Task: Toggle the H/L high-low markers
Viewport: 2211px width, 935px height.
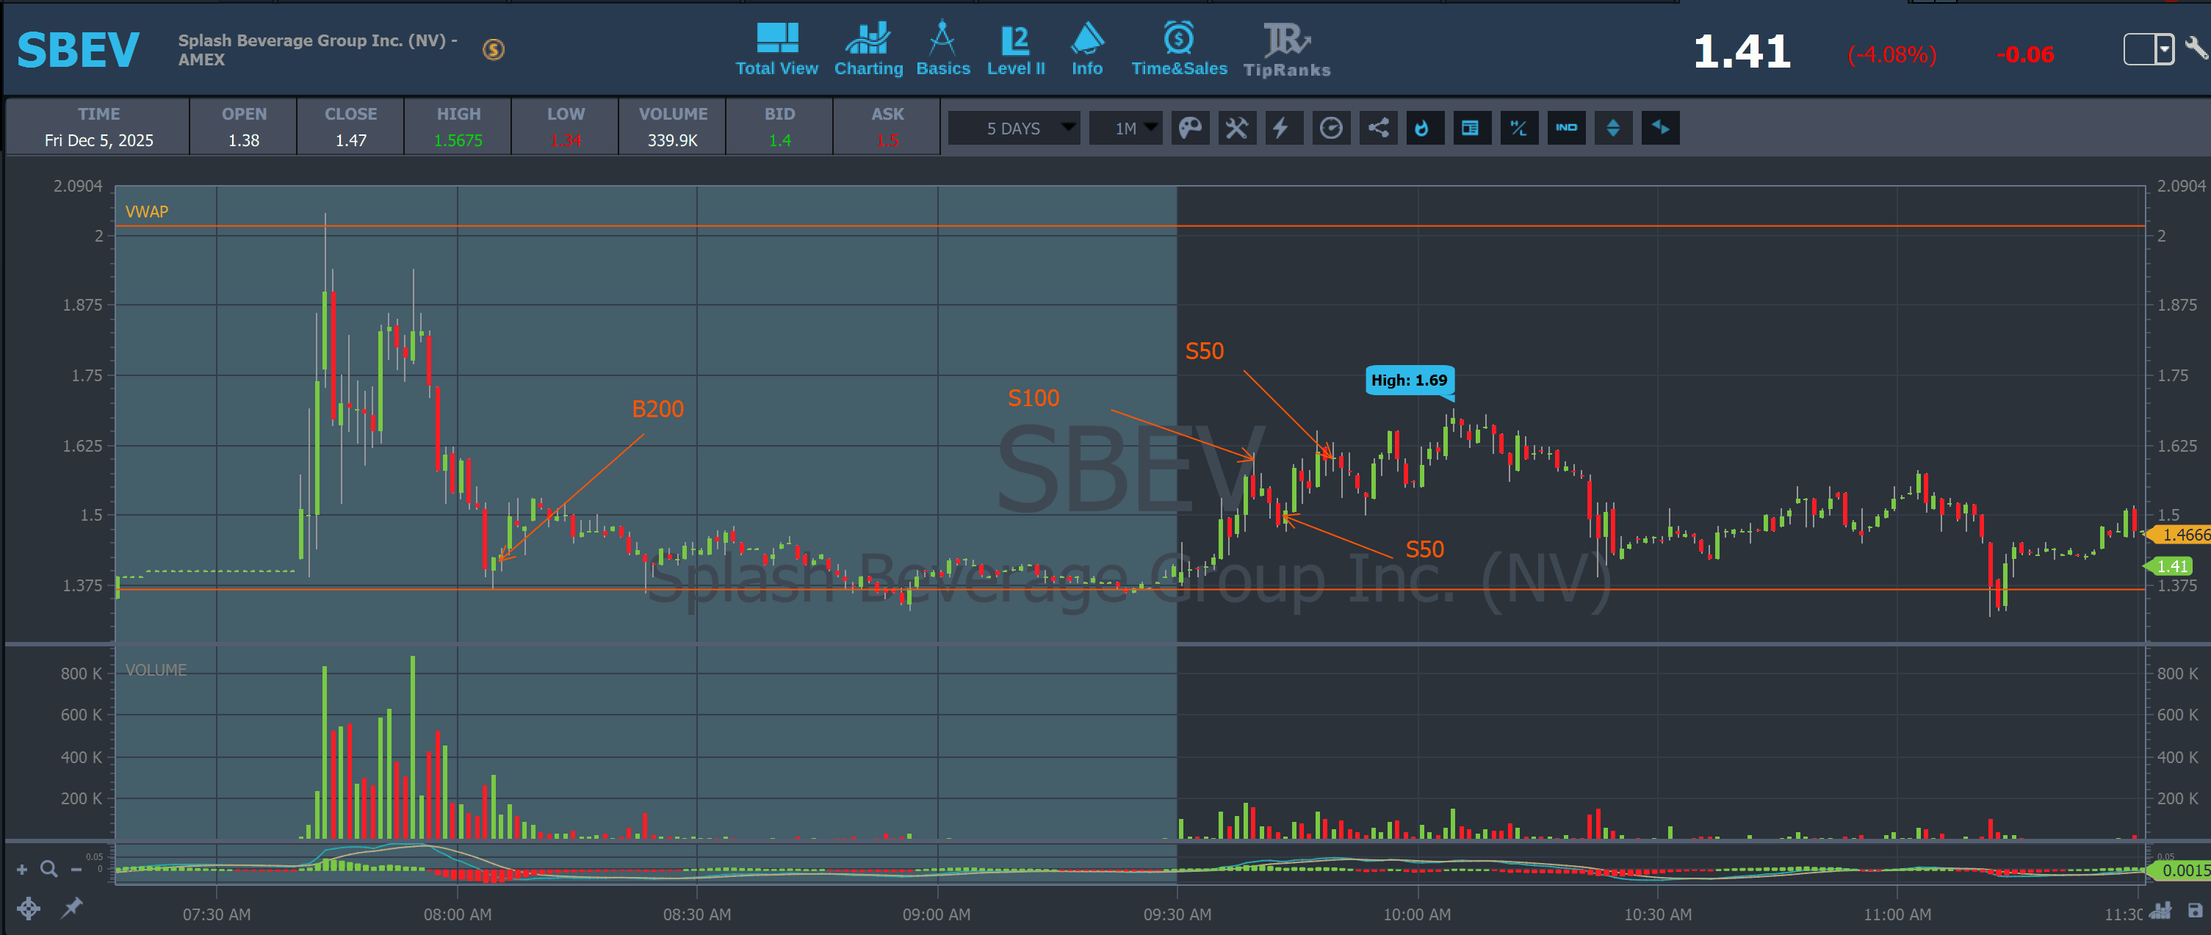Action: point(1518,128)
